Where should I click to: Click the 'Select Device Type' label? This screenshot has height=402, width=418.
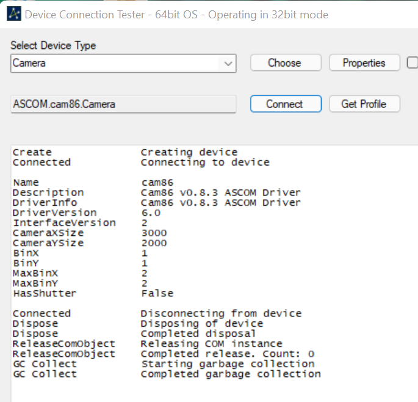(53, 45)
